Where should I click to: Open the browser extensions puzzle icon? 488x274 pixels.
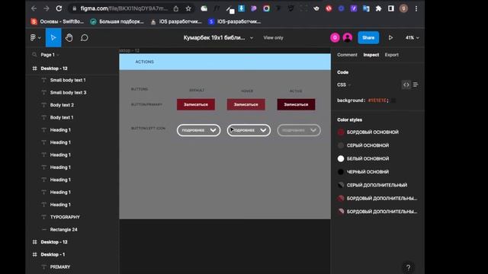click(378, 8)
